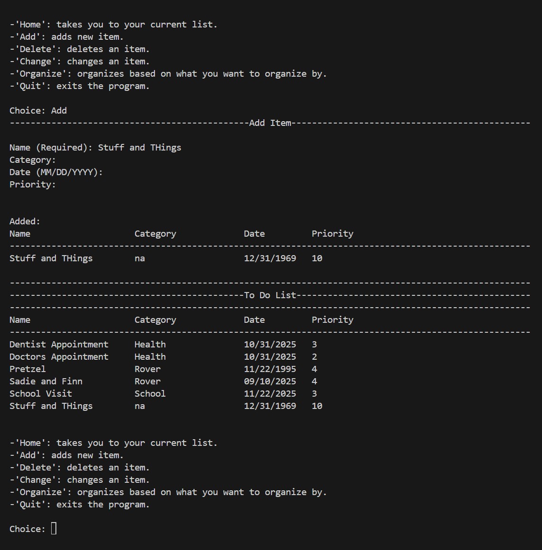The height and width of the screenshot is (550, 542).
Task: Select the 'School Visit' task name
Action: 40,394
